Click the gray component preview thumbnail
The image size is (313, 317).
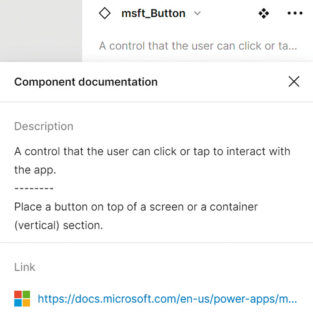click(x=41, y=31)
